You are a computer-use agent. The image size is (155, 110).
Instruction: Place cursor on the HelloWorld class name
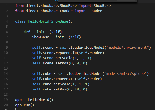pos(38,21)
